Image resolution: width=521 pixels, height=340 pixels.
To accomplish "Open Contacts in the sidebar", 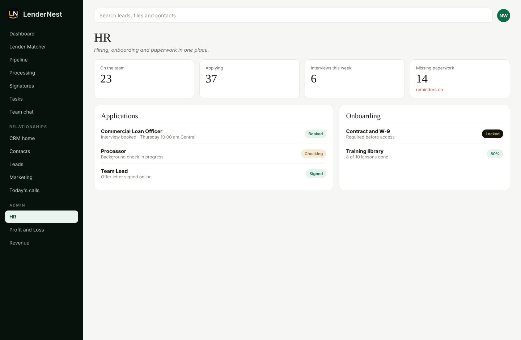I will (x=42, y=151).
